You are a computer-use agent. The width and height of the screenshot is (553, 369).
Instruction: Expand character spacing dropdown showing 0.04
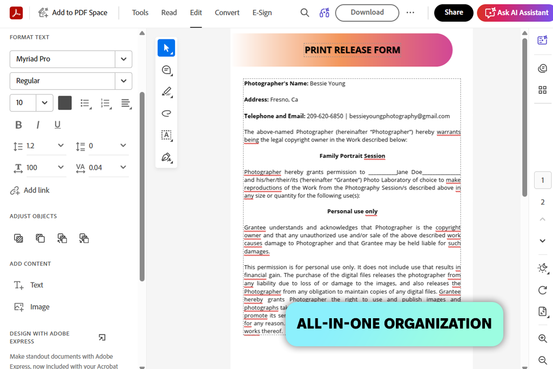pos(123,167)
